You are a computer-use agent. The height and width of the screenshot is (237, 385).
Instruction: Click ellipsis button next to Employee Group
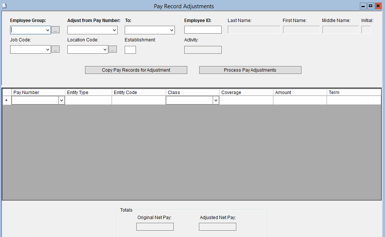click(55, 30)
